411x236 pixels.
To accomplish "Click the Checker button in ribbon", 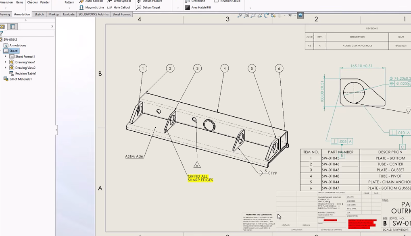I will click(x=33, y=2).
